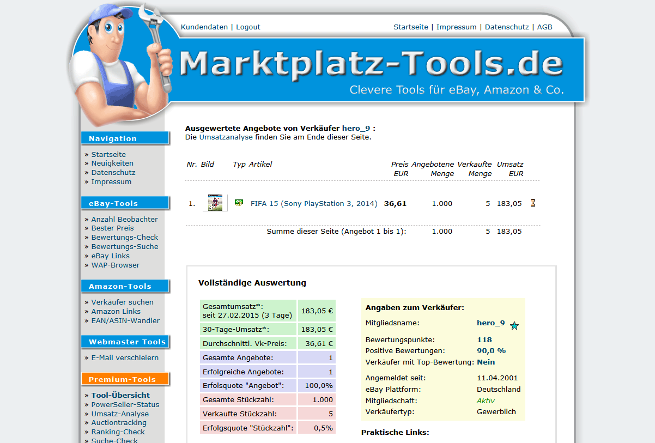Open Auctiontracking in the sidebar

click(119, 423)
